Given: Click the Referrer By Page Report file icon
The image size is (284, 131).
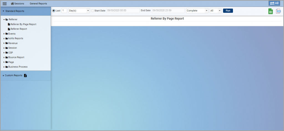Looking at the screenshot, I should tap(9, 24).
